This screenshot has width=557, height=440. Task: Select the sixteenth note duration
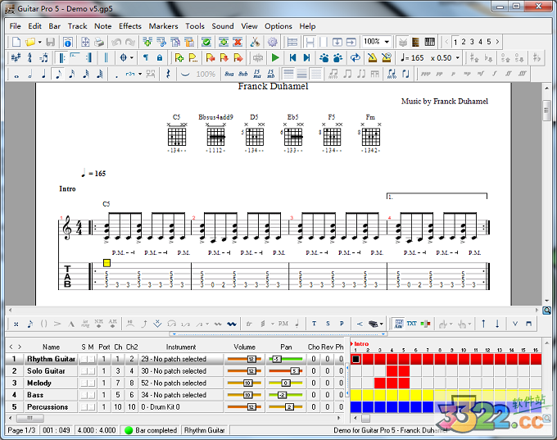pyautogui.click(x=72, y=75)
